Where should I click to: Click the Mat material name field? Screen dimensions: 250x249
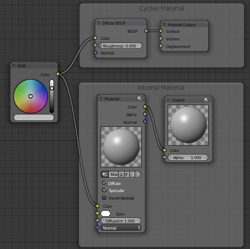click(x=114, y=174)
